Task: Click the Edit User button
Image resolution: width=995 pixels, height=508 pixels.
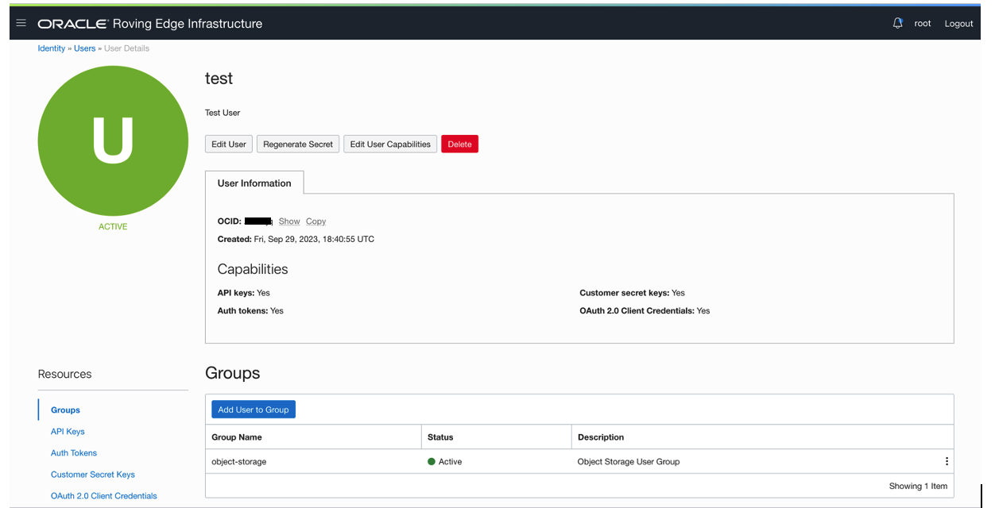Action: [229, 144]
